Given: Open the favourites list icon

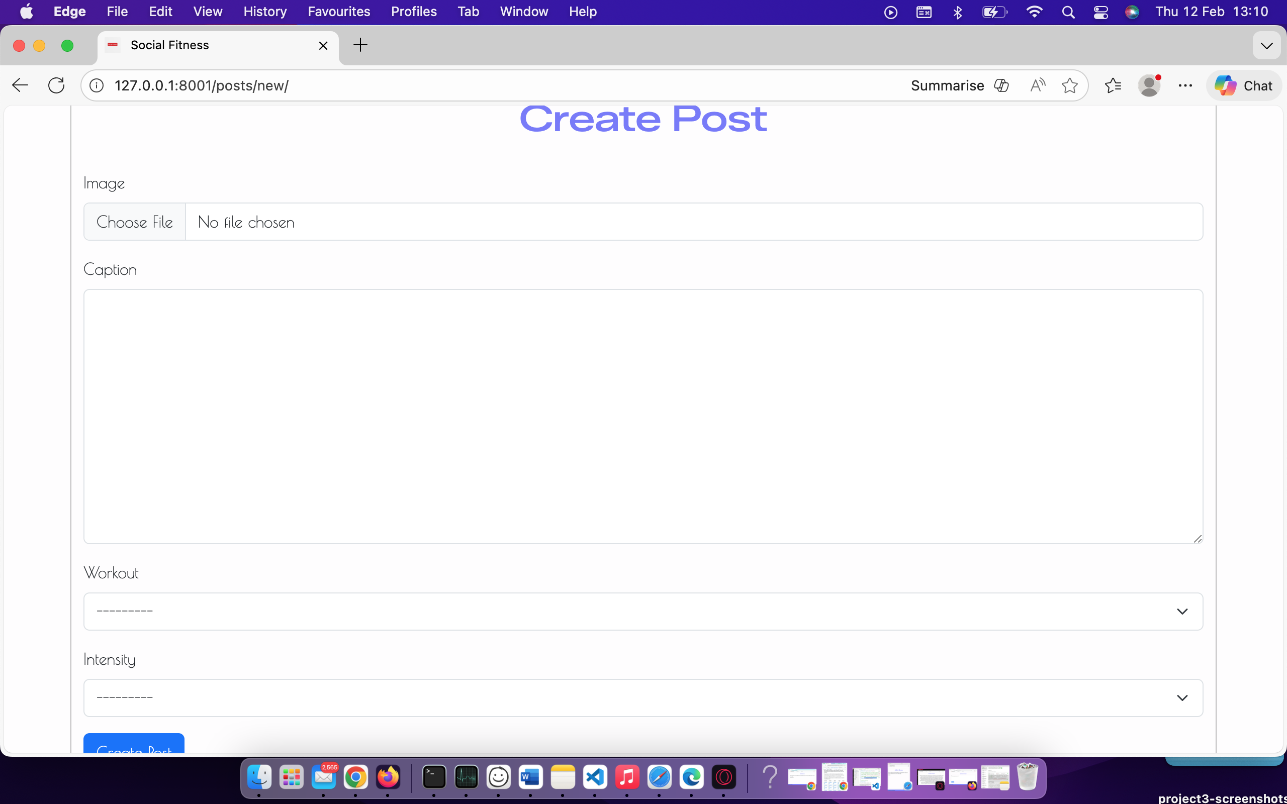Looking at the screenshot, I should tap(1113, 85).
